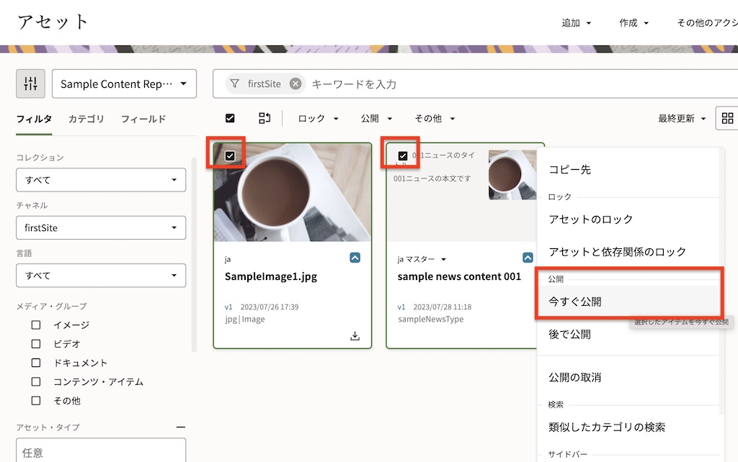738x462 pixels.
Task: Open the ja マスター language dropdown on news card
Action: (421, 258)
